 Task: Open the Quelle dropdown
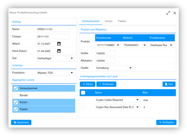(x=131, y=68)
